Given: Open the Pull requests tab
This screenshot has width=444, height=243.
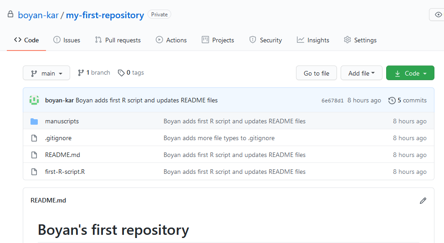Looking at the screenshot, I should (118, 40).
